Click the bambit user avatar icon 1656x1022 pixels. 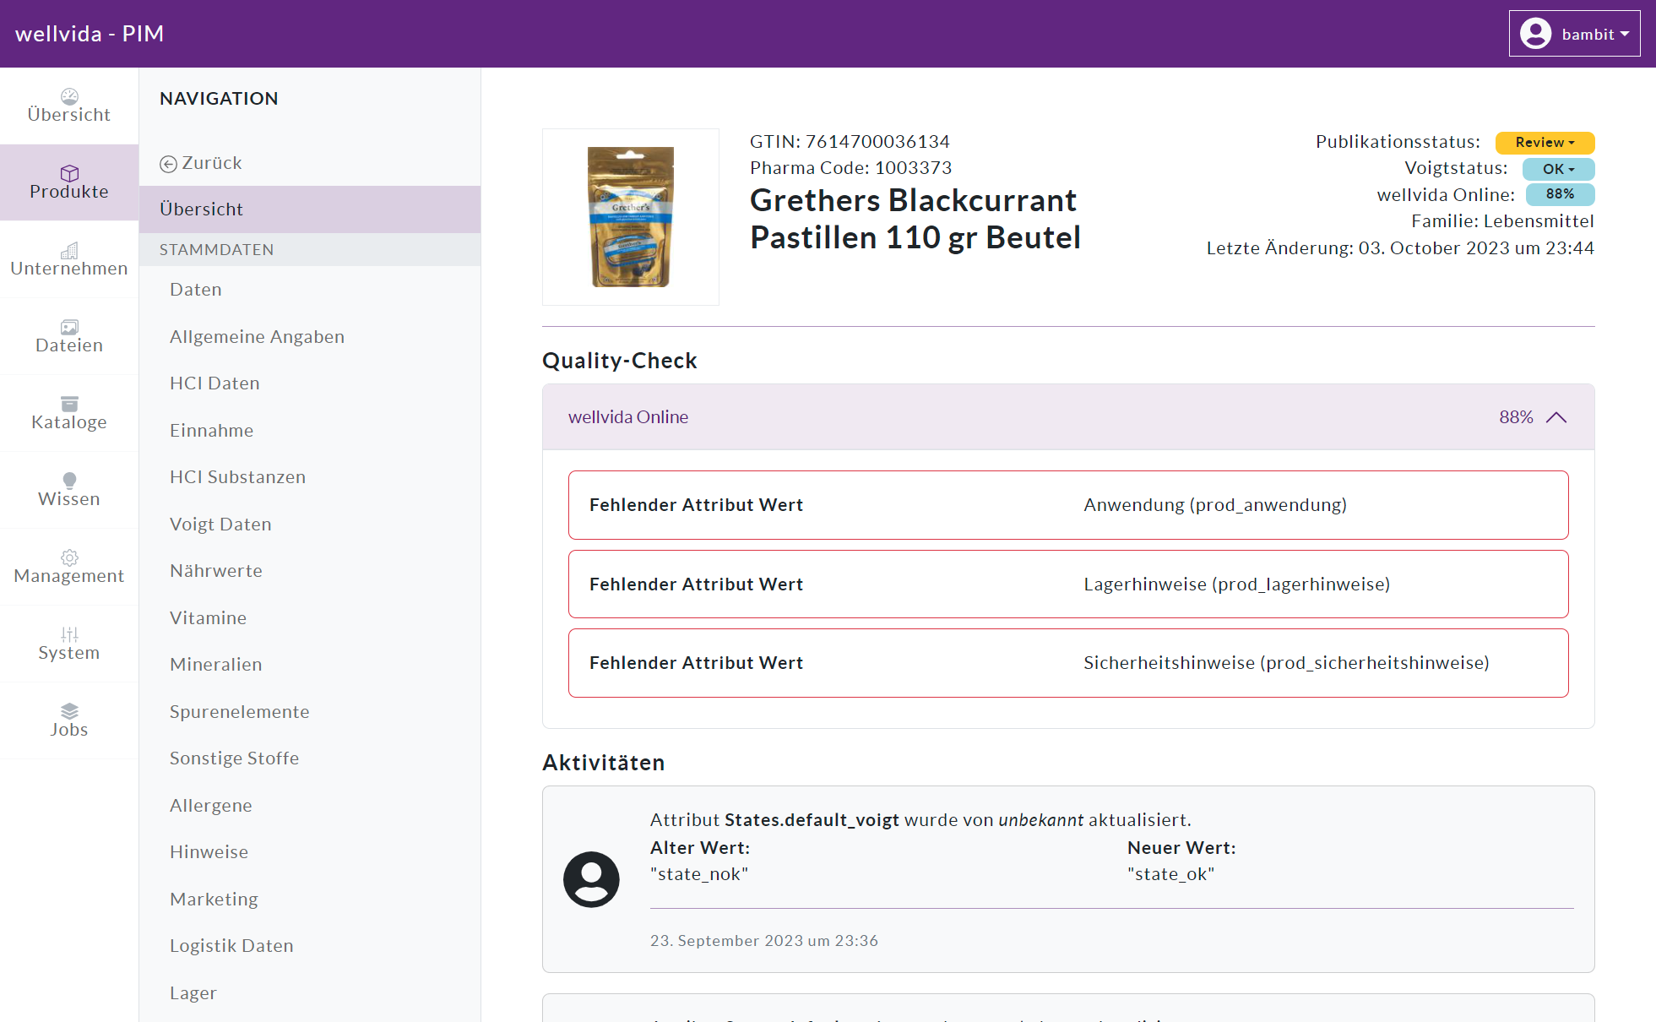[x=1535, y=34]
